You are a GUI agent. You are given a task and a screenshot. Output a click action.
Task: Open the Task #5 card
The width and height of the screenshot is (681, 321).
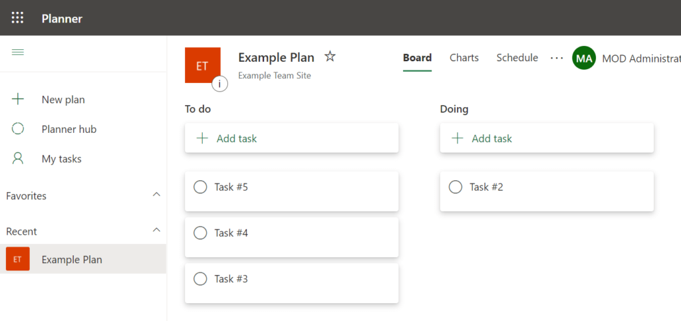pos(291,191)
